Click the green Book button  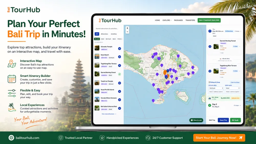coord(236,120)
